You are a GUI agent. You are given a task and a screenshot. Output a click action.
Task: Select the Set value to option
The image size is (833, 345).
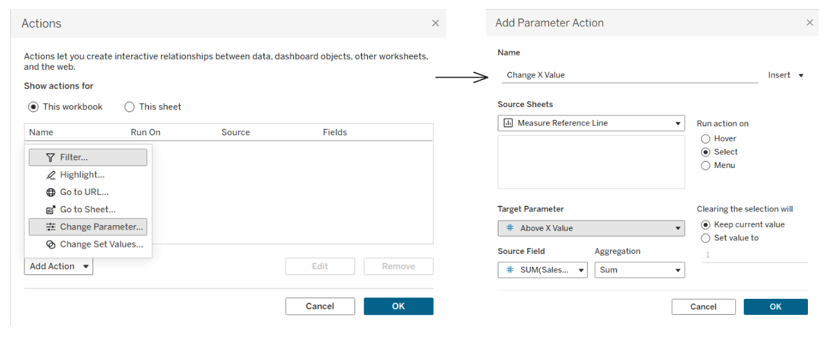pos(706,238)
